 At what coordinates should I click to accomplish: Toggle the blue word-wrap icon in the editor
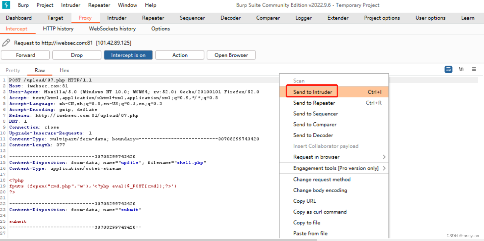[x=448, y=69]
